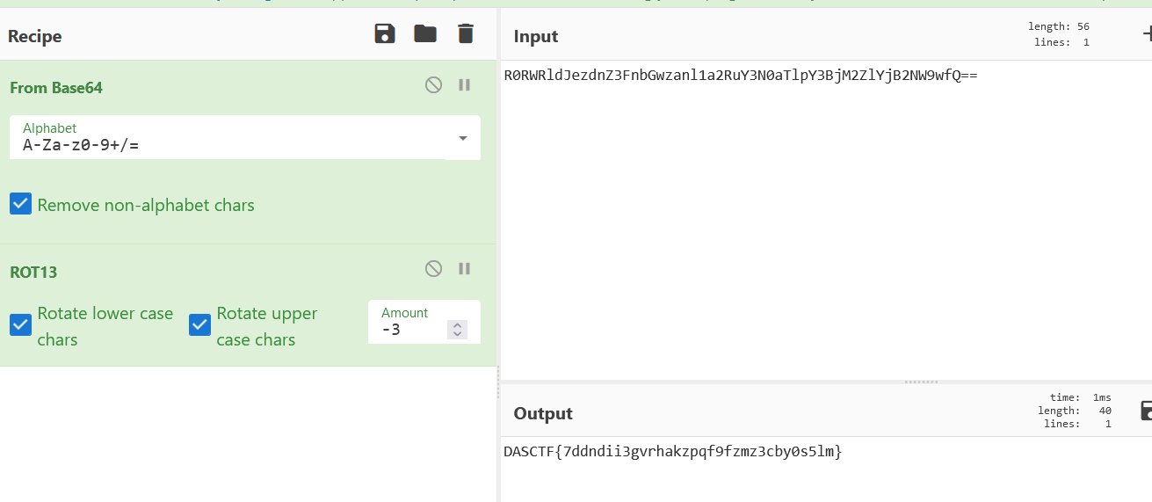The width and height of the screenshot is (1152, 502).
Task: Disable the From Base64 operation
Action: tap(433, 85)
